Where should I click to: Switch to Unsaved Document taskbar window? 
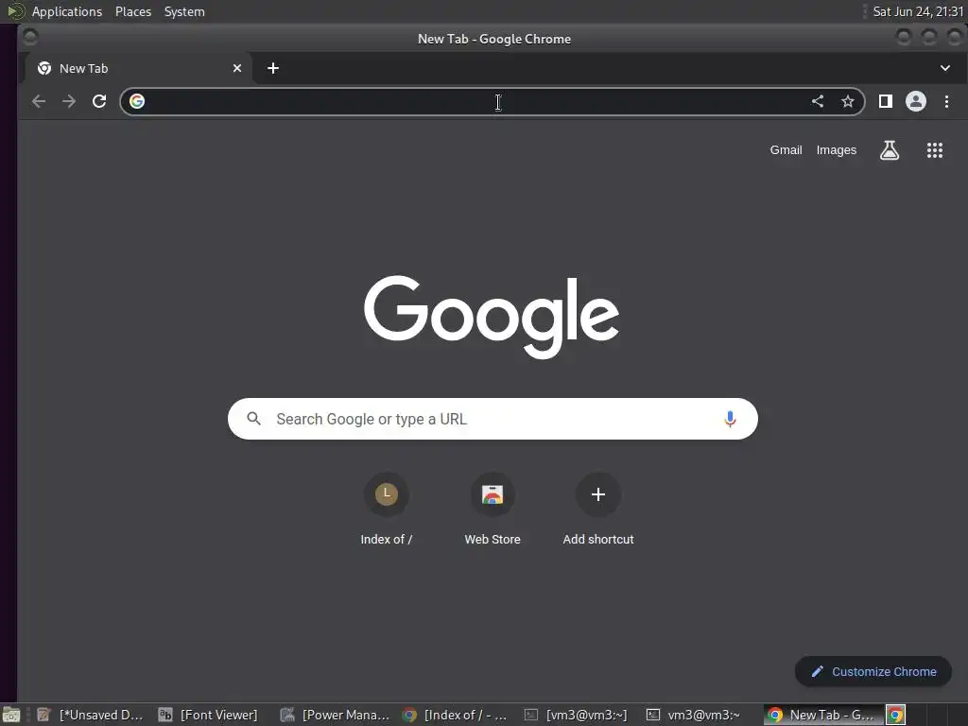pos(90,715)
